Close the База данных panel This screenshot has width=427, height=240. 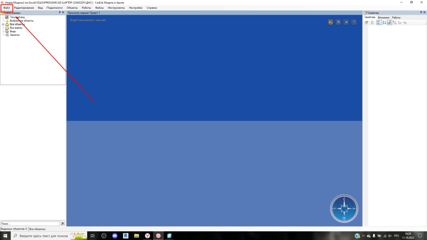coord(63,12)
